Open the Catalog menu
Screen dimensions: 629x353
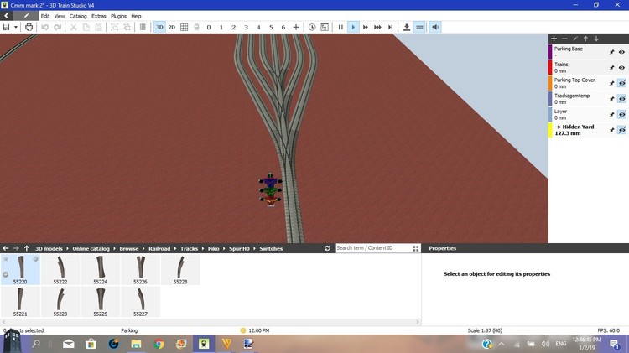click(x=78, y=16)
